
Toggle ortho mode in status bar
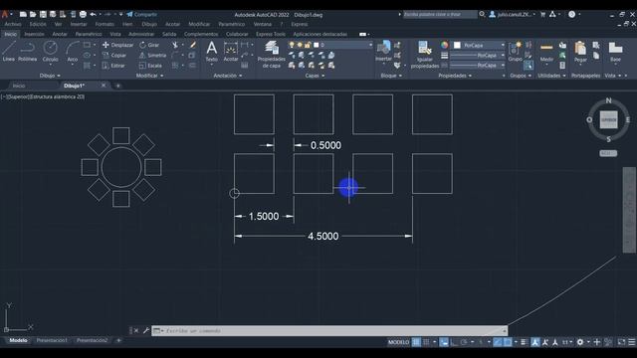[x=454, y=342]
